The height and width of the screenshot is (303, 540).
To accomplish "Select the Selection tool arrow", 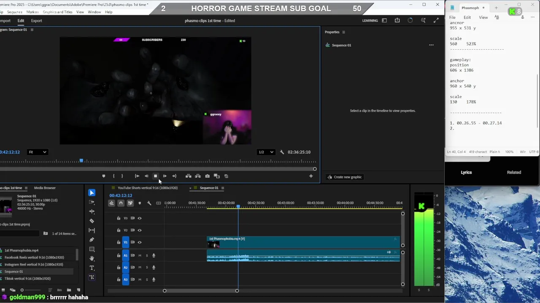I will point(92,193).
